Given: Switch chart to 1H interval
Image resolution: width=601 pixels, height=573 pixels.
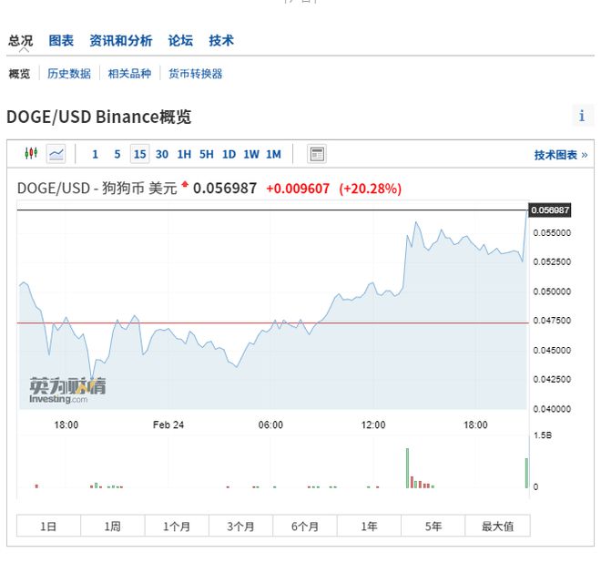Looking at the screenshot, I should click(184, 154).
